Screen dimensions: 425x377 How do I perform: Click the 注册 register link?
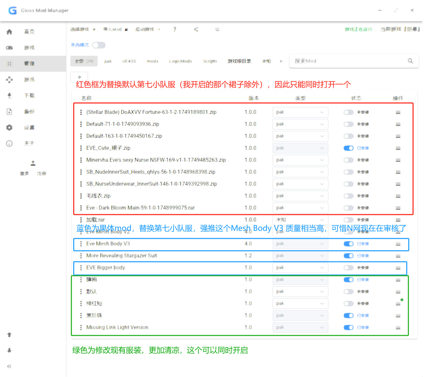pos(42,174)
